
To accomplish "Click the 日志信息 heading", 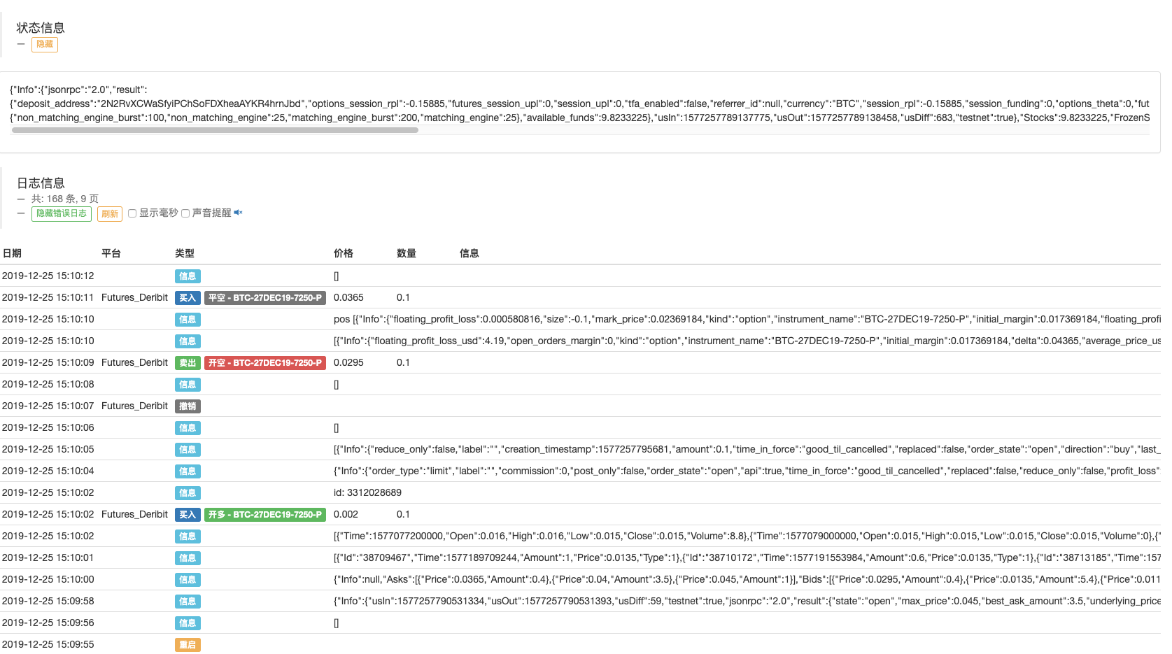I will (x=41, y=183).
